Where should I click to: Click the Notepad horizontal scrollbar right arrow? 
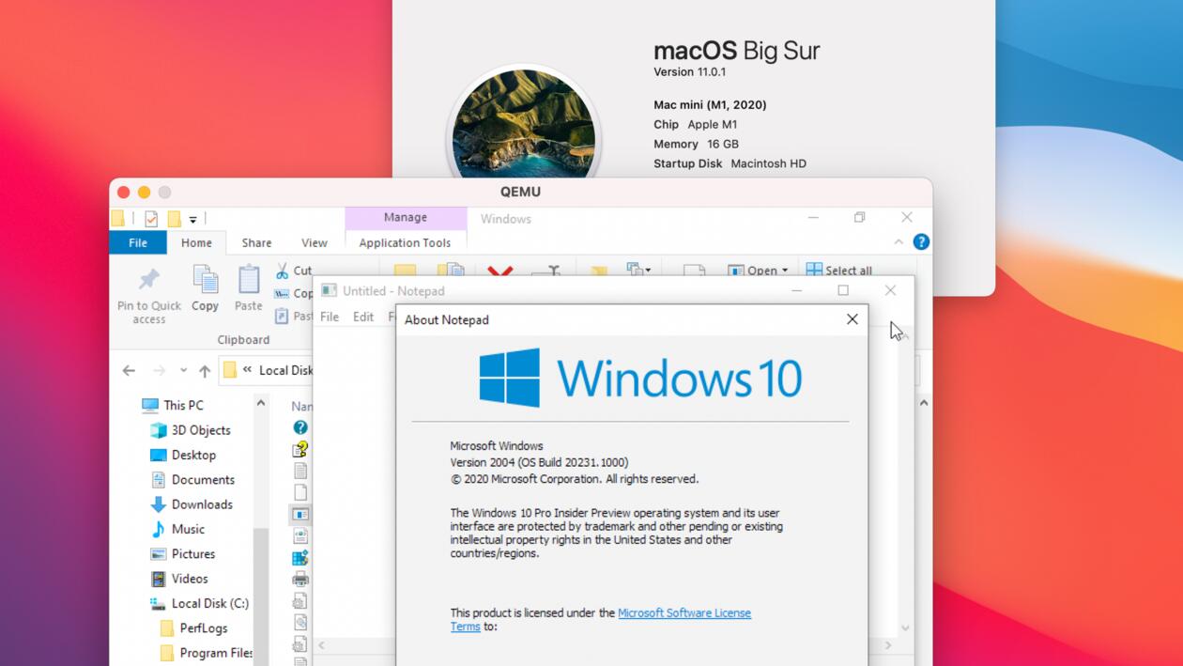point(889,646)
